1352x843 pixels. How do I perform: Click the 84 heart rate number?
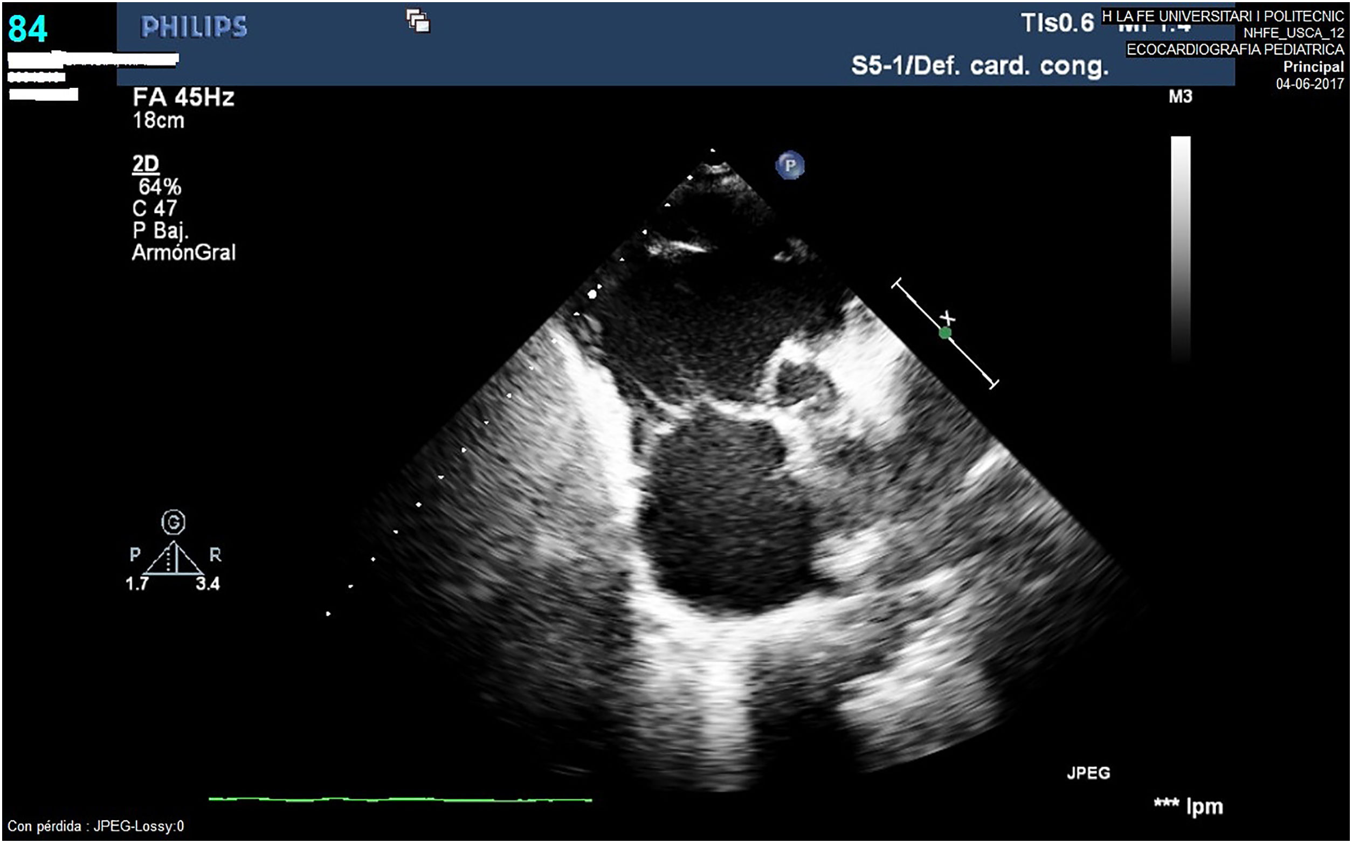pyautogui.click(x=27, y=29)
